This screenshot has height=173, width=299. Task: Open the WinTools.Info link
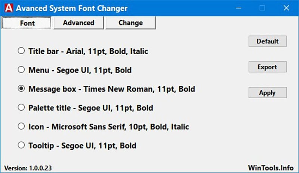pyautogui.click(x=271, y=168)
